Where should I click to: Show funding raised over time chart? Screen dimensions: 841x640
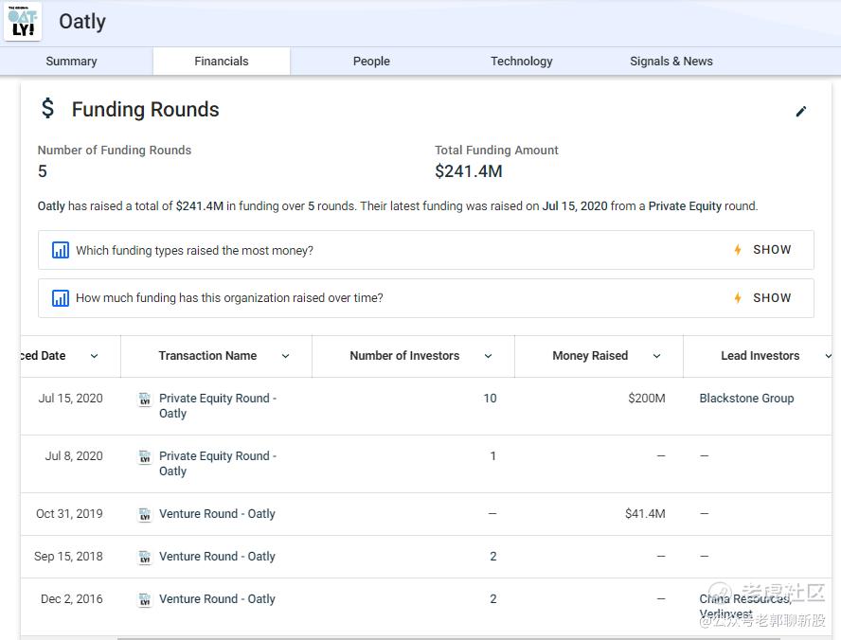[x=772, y=298]
